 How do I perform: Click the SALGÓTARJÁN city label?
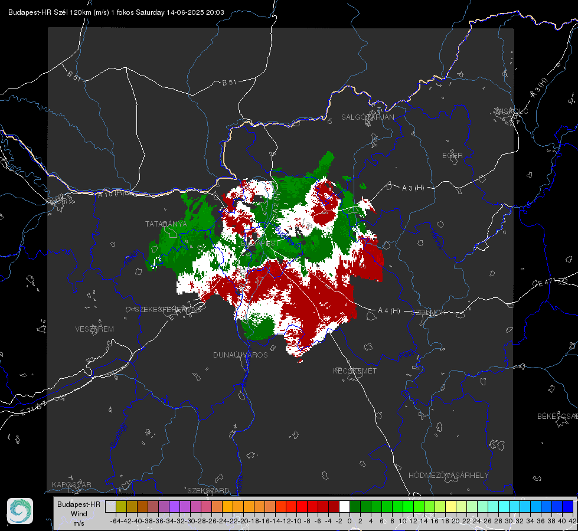click(367, 117)
